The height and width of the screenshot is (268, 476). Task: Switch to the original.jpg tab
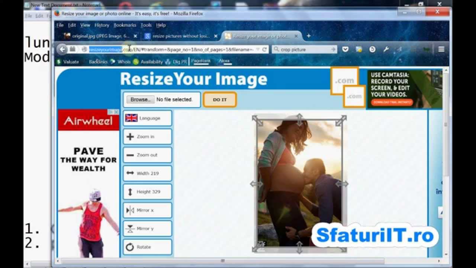pos(100,36)
